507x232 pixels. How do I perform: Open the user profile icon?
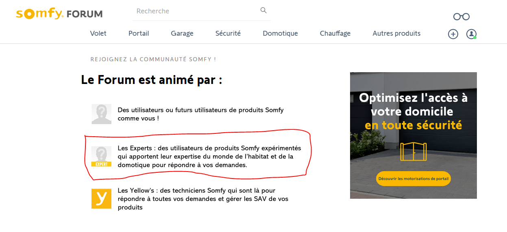[471, 34]
